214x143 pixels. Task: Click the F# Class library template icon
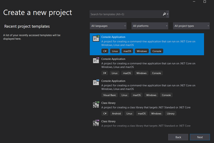click(x=96, y=123)
